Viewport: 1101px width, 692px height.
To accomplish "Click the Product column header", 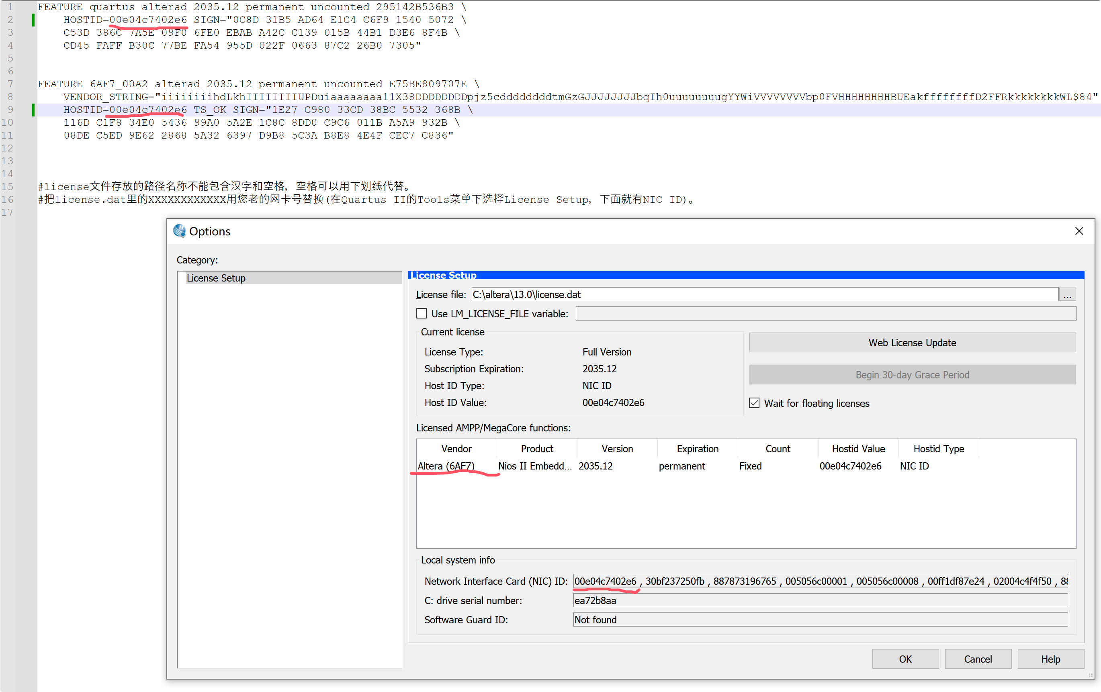I will pyautogui.click(x=537, y=448).
